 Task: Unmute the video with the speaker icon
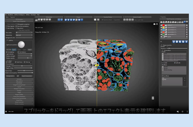177,112
